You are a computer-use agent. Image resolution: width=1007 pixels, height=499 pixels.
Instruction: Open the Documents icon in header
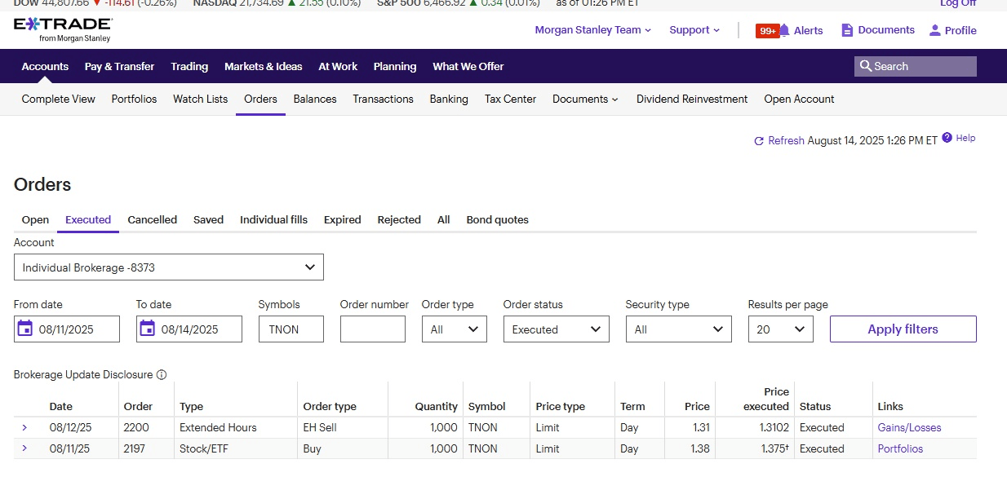tap(847, 30)
